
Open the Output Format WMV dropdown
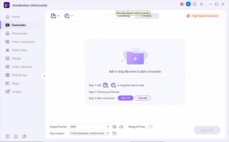coord(89,127)
